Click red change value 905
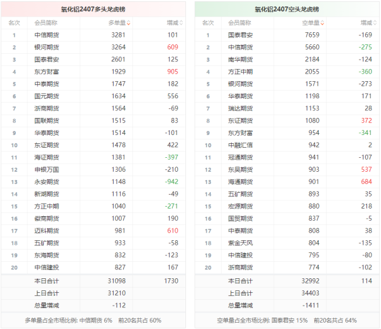 (x=173, y=72)
